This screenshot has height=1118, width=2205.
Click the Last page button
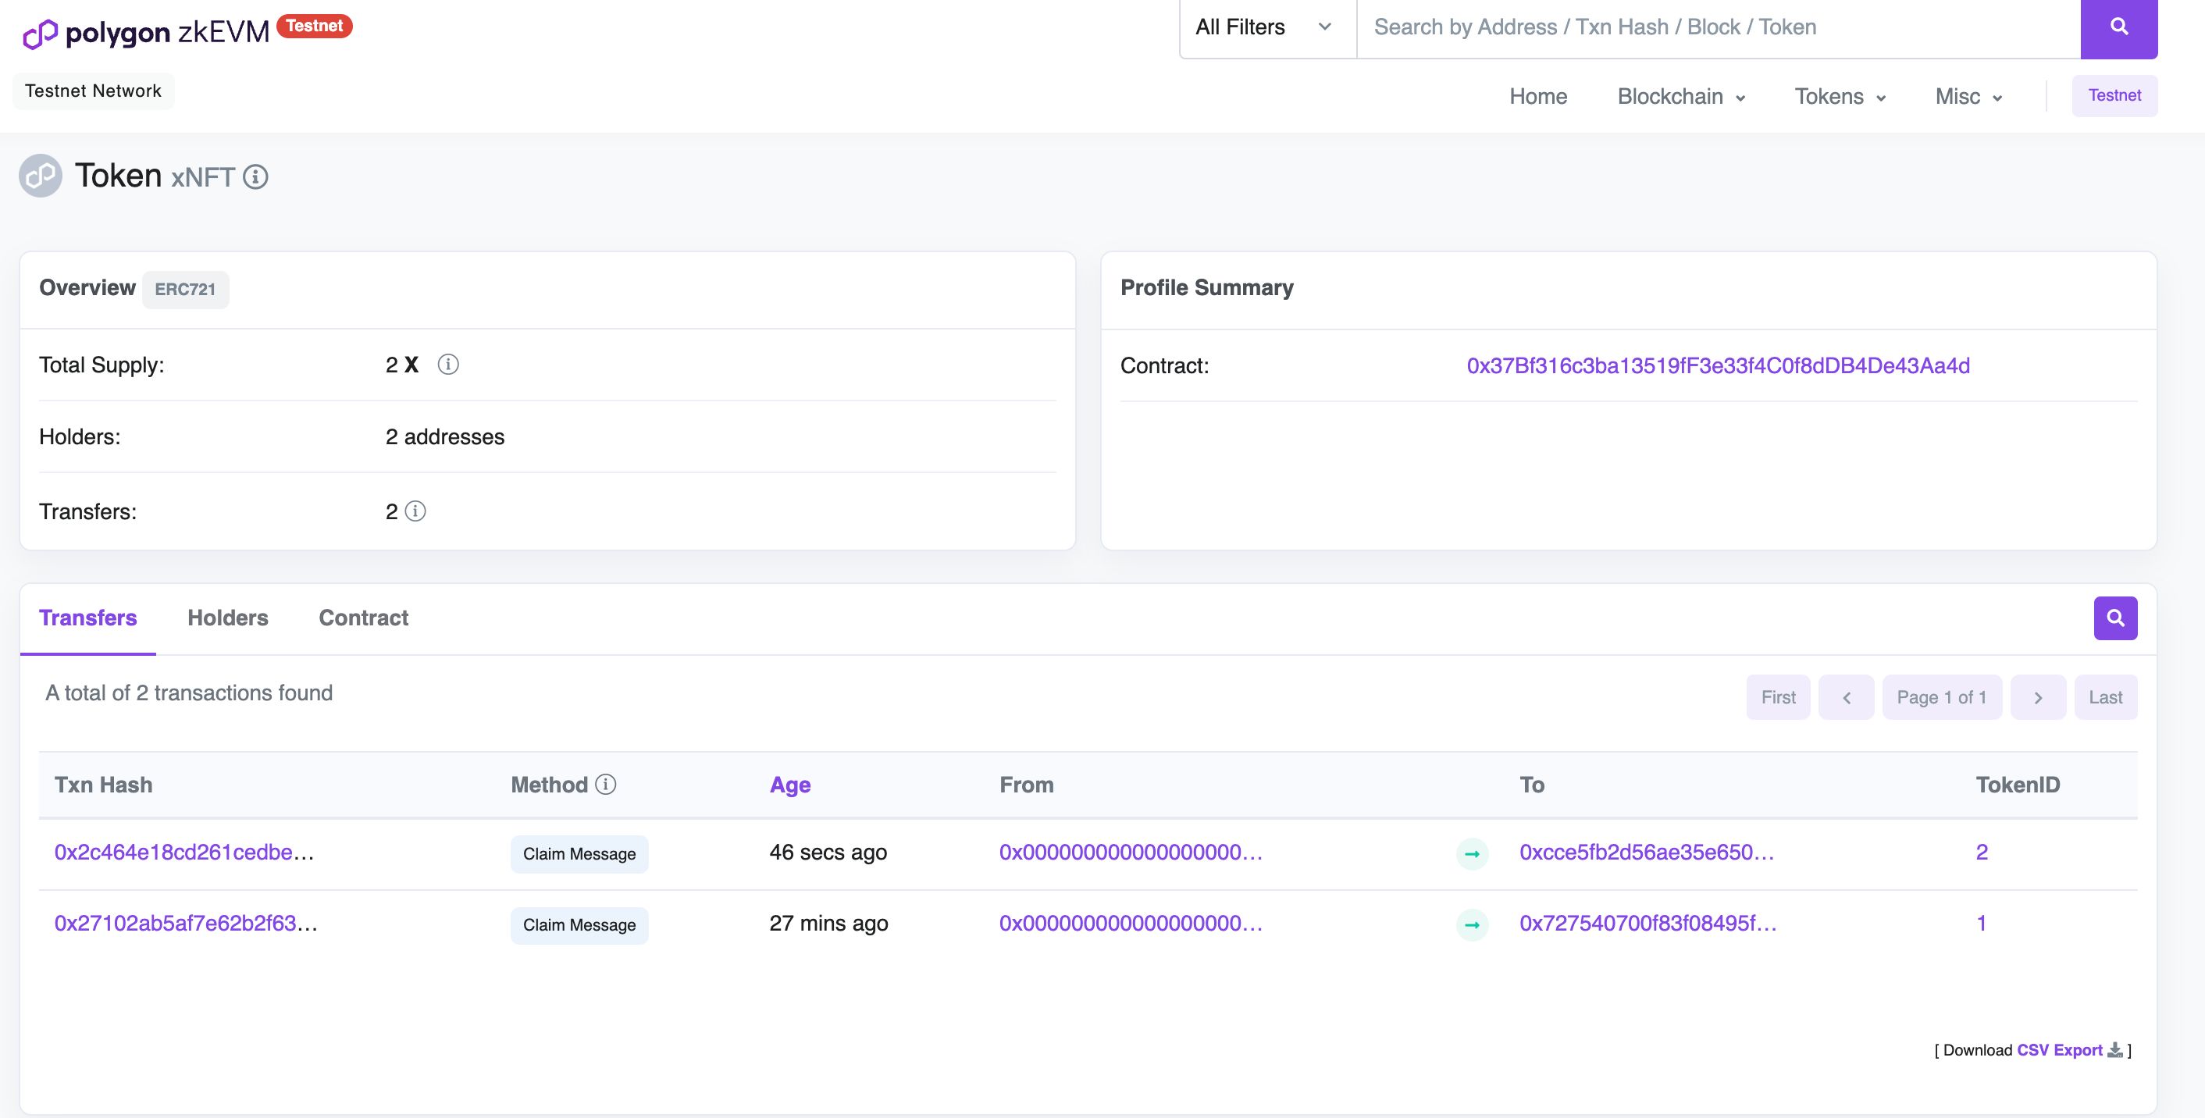click(2105, 697)
